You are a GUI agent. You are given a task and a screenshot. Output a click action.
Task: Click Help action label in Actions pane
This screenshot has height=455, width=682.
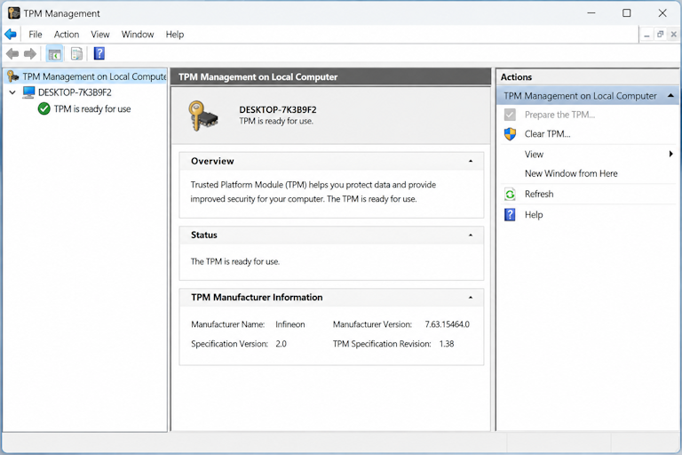534,215
